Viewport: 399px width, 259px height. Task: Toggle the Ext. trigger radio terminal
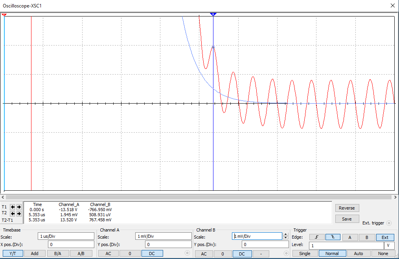[389, 223]
